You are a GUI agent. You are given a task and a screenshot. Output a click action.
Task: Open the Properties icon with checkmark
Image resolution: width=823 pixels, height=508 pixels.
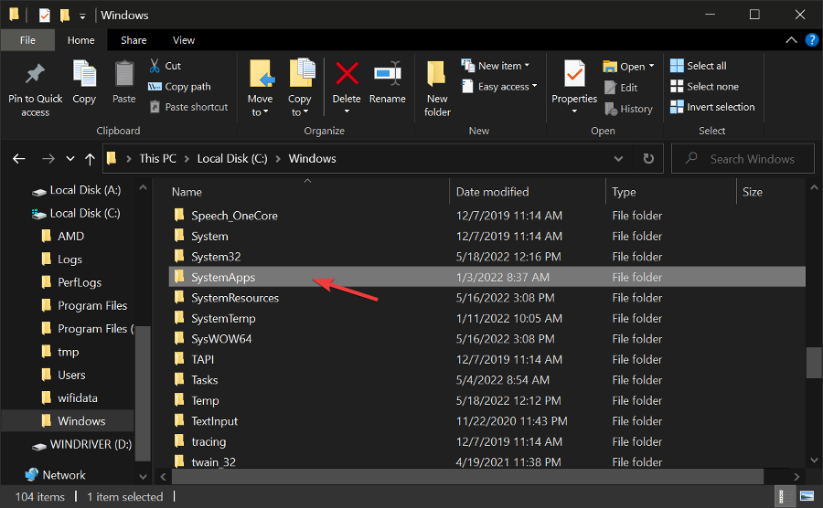tap(574, 73)
